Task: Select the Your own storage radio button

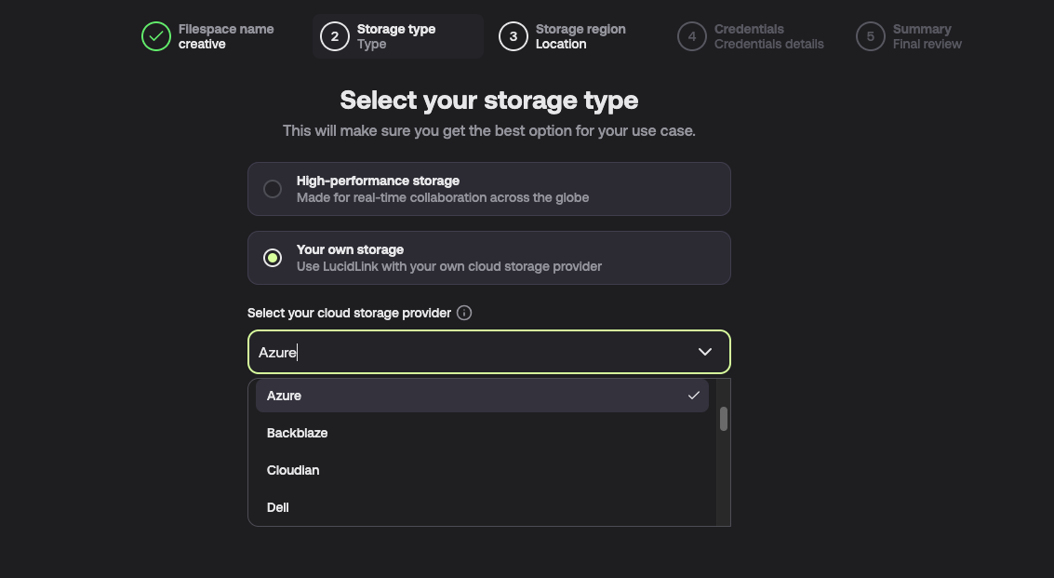Action: pos(273,258)
